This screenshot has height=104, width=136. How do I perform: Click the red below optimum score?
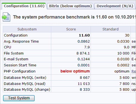click(x=75, y=71)
